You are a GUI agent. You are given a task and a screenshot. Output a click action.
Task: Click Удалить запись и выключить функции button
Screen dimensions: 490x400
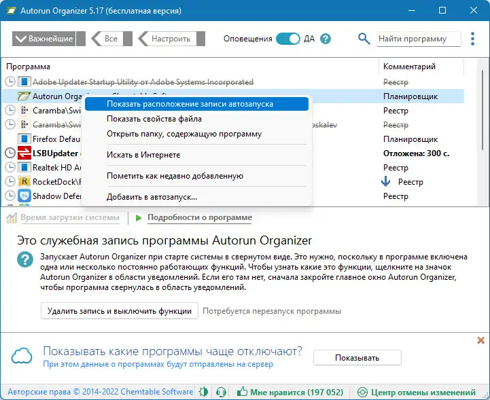coord(120,311)
